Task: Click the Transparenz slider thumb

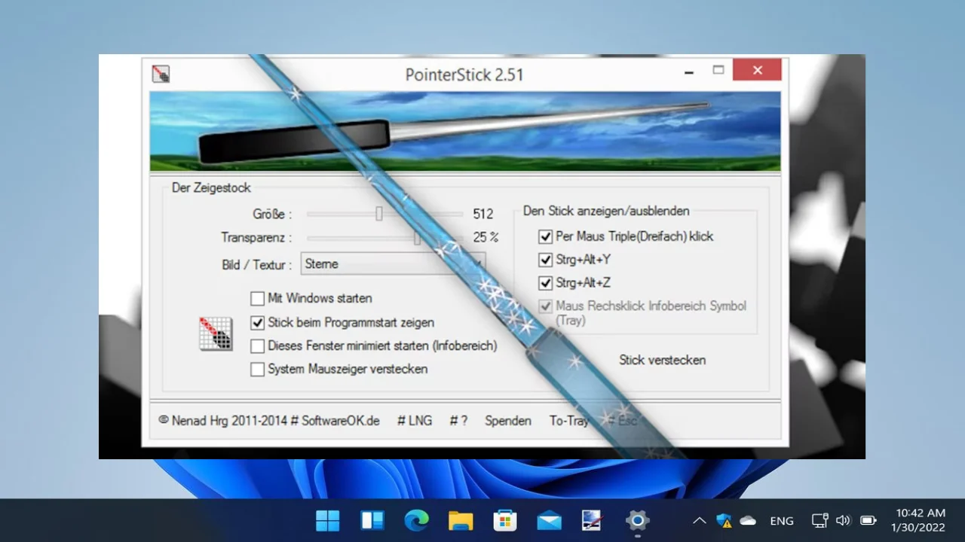Action: pyautogui.click(x=417, y=238)
